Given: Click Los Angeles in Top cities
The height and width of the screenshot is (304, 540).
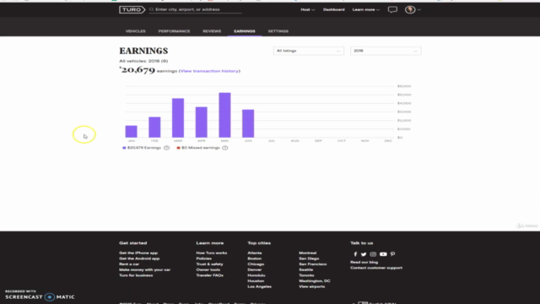Looking at the screenshot, I should point(259,287).
